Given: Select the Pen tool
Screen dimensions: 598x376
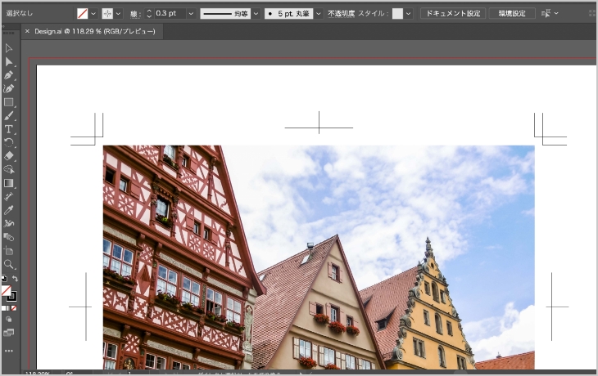Looking at the screenshot, I should (9, 75).
